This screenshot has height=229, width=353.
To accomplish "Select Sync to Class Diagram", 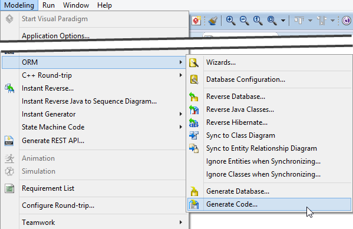I will click(x=269, y=135).
